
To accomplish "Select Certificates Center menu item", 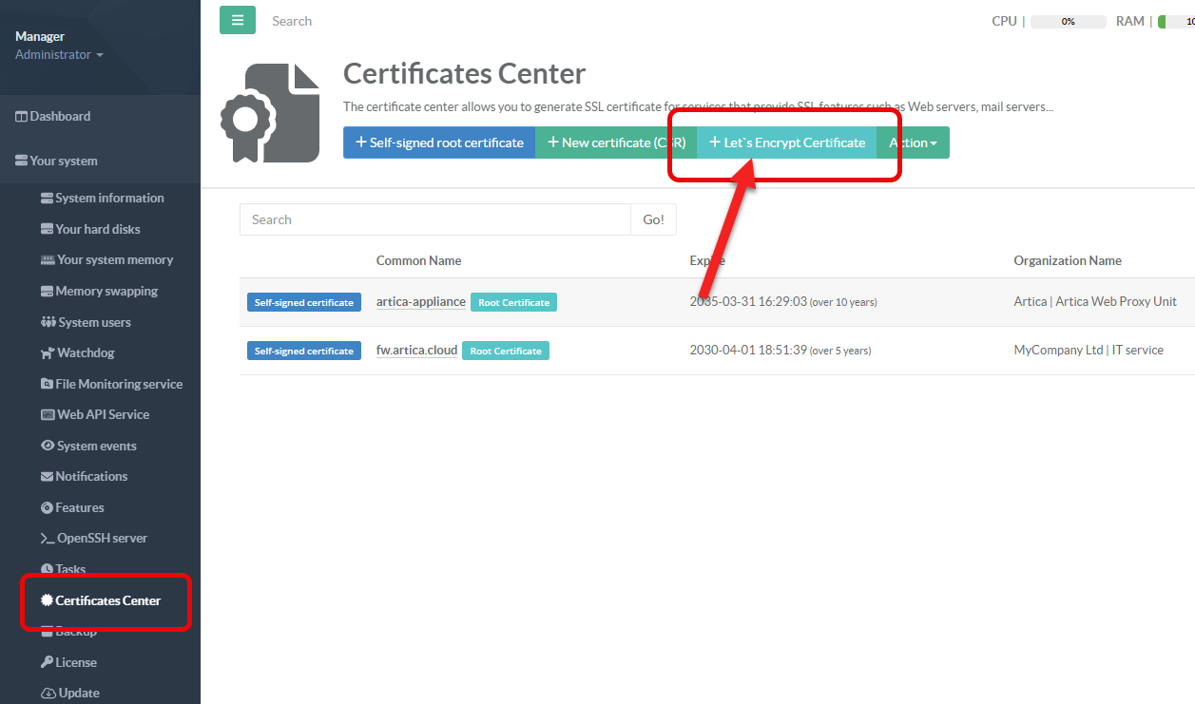I will [107, 600].
